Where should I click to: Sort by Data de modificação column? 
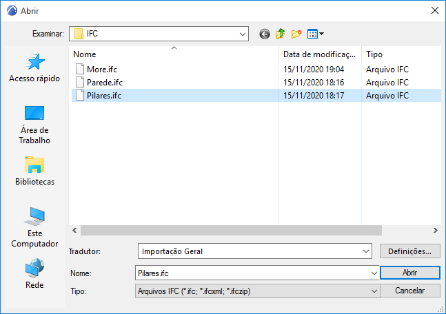tap(320, 54)
